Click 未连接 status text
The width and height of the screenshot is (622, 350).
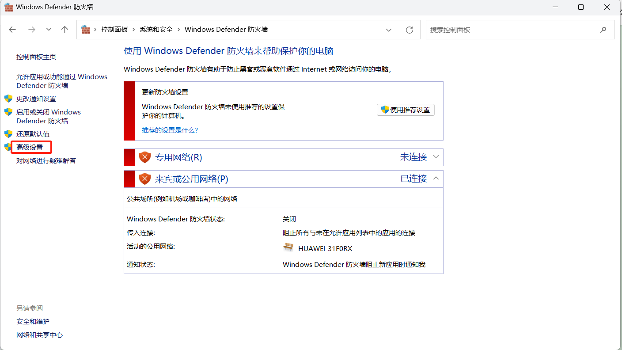click(413, 157)
